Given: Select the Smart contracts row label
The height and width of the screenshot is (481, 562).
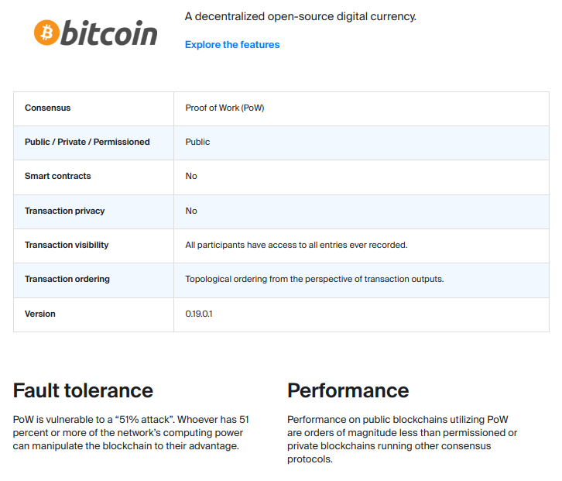Looking at the screenshot, I should point(58,176).
